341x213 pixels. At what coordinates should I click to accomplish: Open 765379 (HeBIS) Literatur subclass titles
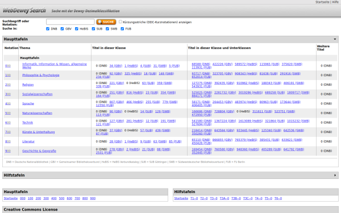click(x=246, y=140)
